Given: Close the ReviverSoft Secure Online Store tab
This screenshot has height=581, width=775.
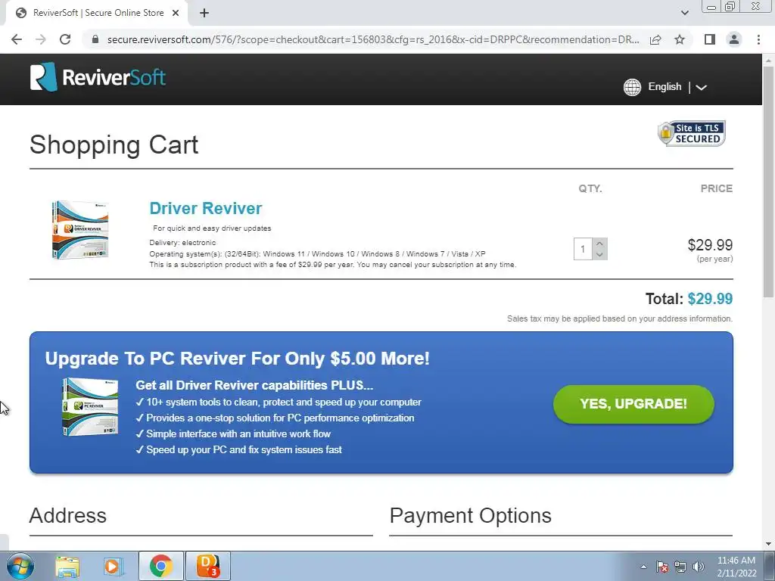Looking at the screenshot, I should 176,14.
